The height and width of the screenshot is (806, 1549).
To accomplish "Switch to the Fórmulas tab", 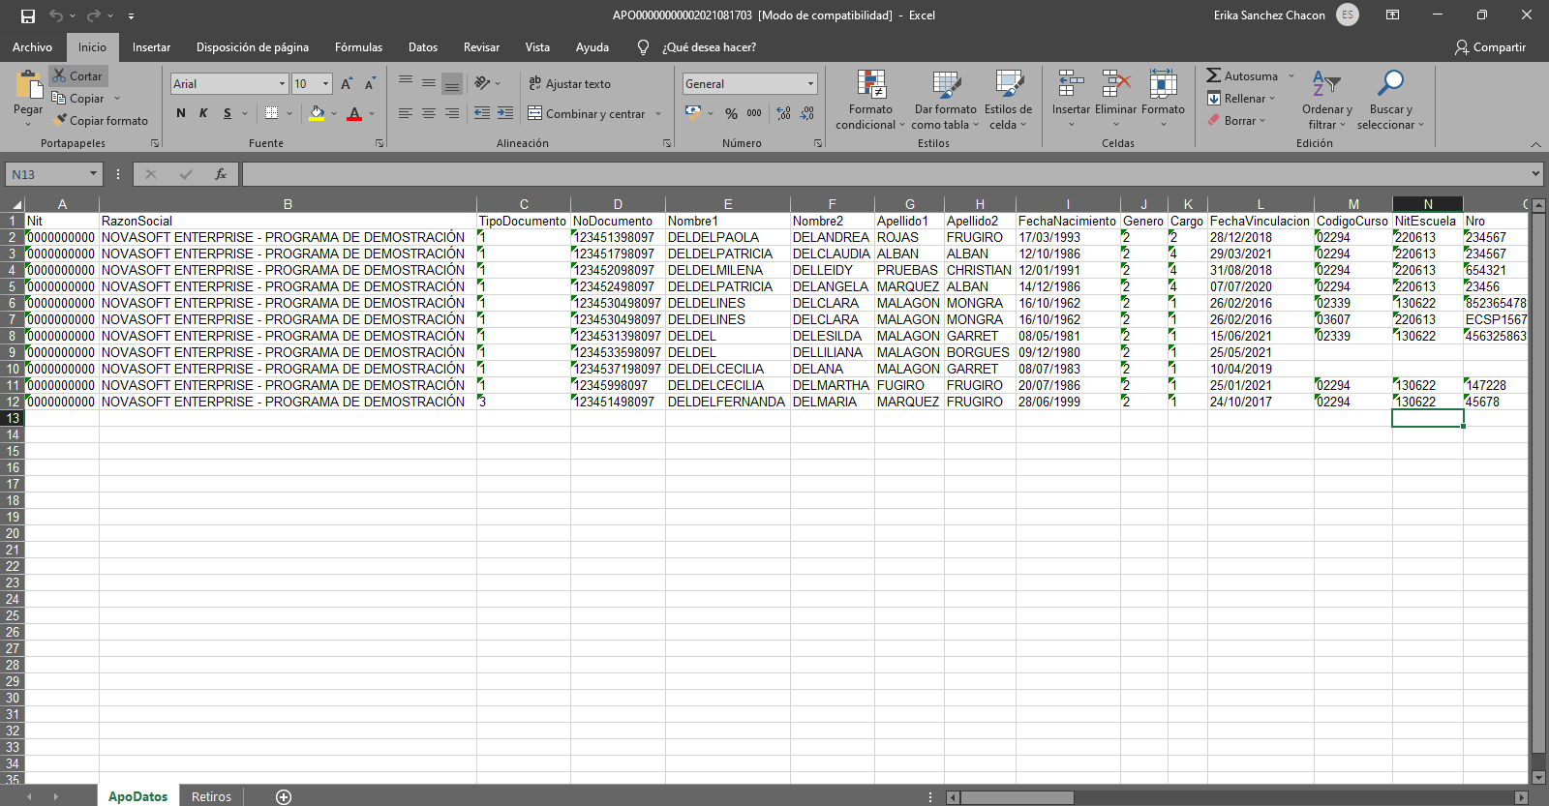I will [358, 47].
